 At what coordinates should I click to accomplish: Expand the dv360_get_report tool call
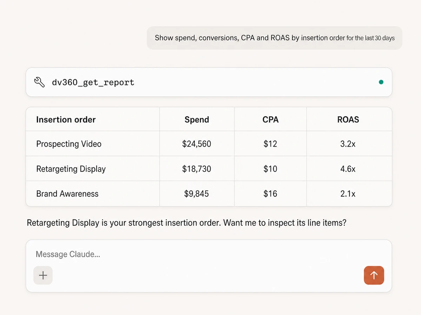click(209, 82)
